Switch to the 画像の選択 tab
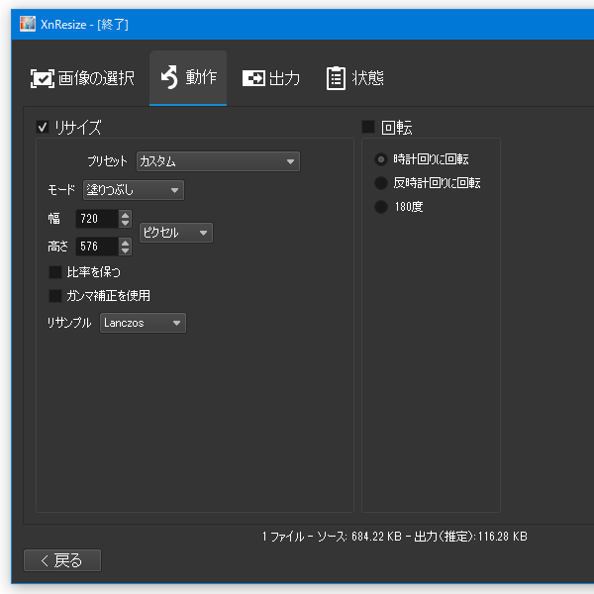This screenshot has height=594, width=594. (x=82, y=78)
